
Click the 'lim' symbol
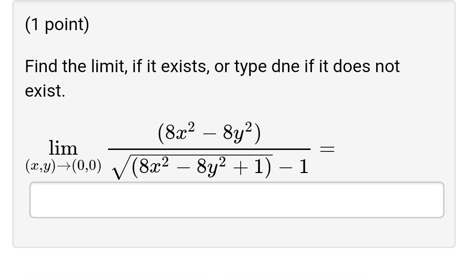63,148
